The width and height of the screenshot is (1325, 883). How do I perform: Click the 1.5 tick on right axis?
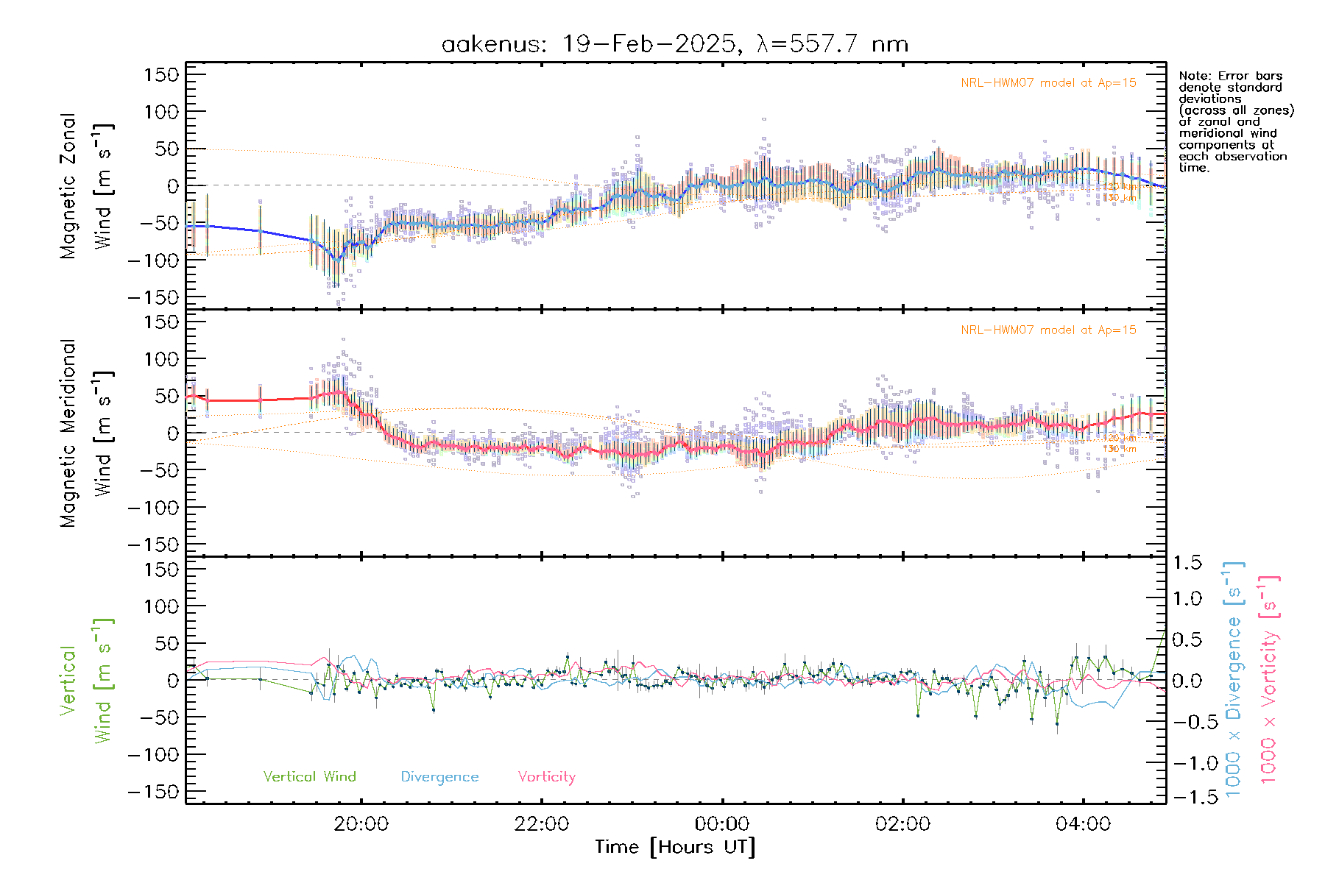tap(1187, 563)
